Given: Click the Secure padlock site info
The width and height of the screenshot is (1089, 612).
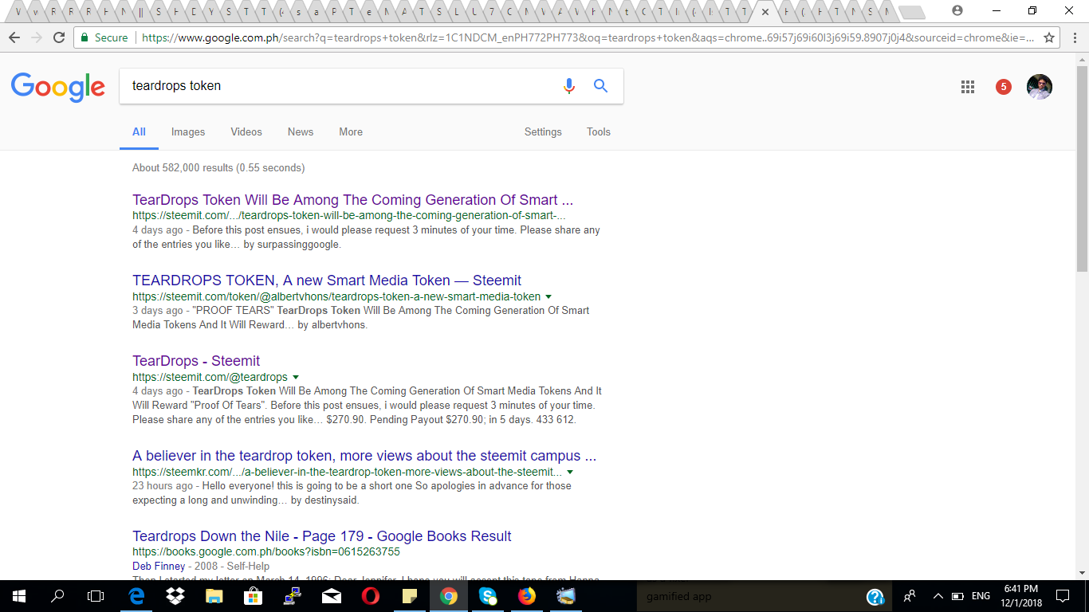Looking at the screenshot, I should tap(104, 37).
